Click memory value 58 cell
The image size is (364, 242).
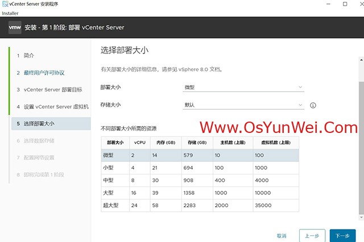166,206
